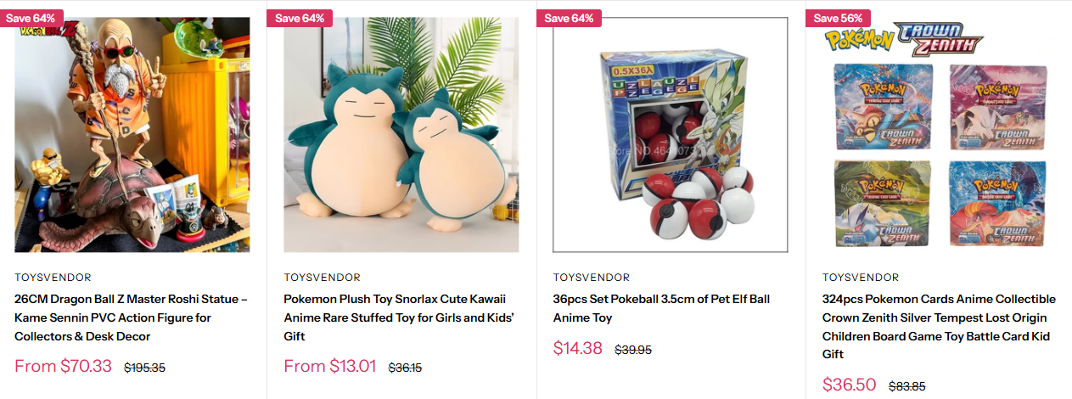Screen dimensions: 1072x399
Task: Open the Pokeball set product image
Action: click(x=671, y=135)
